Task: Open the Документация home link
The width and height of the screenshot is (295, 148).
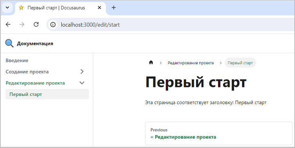Action: [35, 43]
